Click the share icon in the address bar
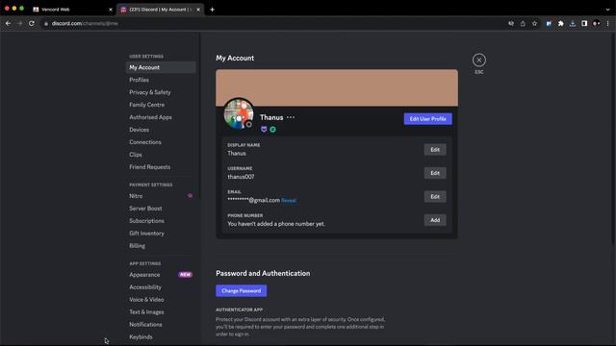The height and width of the screenshot is (346, 616). pos(523,23)
